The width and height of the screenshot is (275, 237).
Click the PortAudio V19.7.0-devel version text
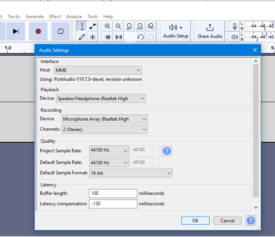pyautogui.click(x=98, y=79)
